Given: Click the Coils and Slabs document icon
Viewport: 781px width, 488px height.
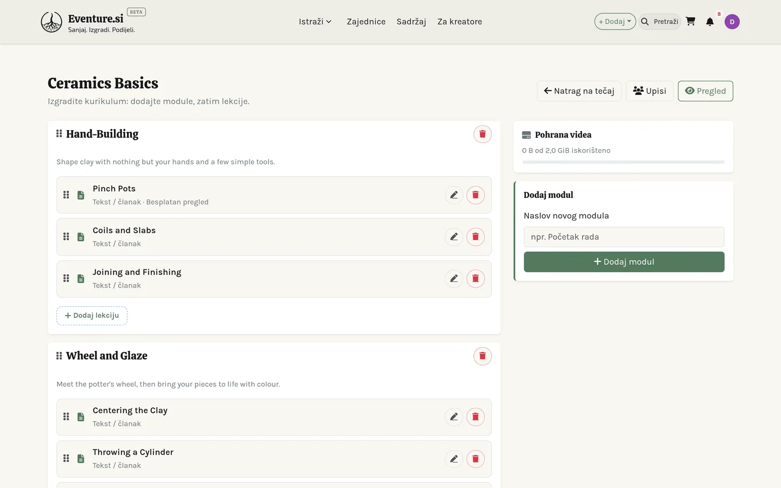Looking at the screenshot, I should pyautogui.click(x=81, y=237).
